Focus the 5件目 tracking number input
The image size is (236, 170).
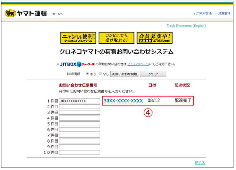tap(79, 124)
